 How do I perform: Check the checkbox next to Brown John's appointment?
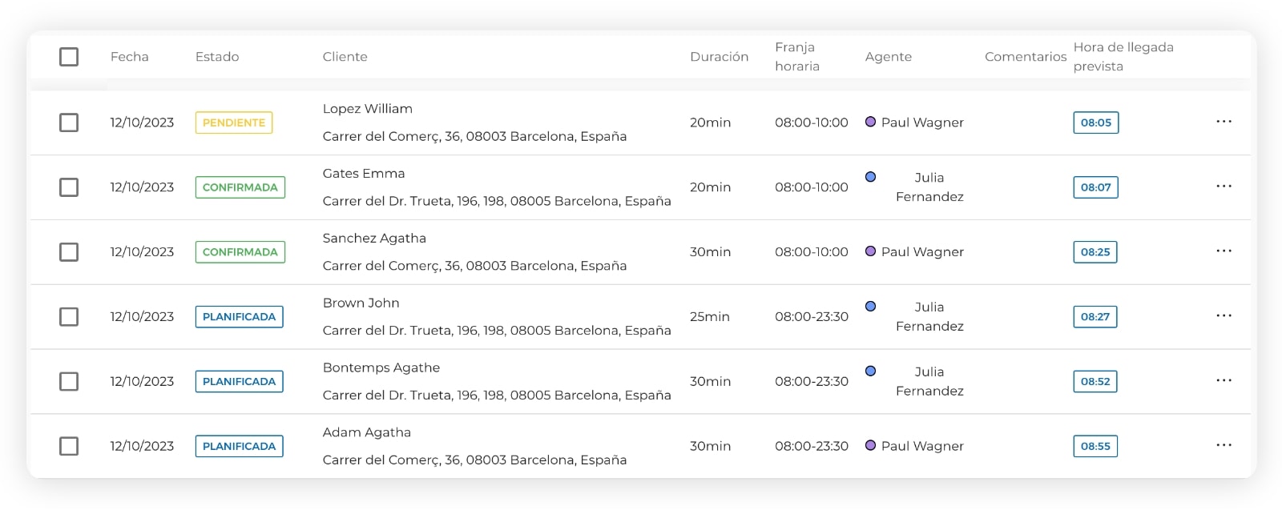click(x=68, y=316)
